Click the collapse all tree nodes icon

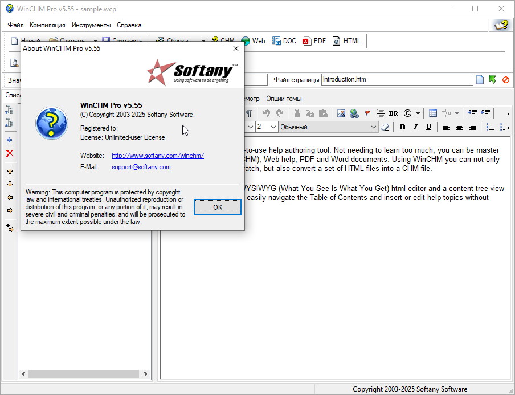pos(10,123)
